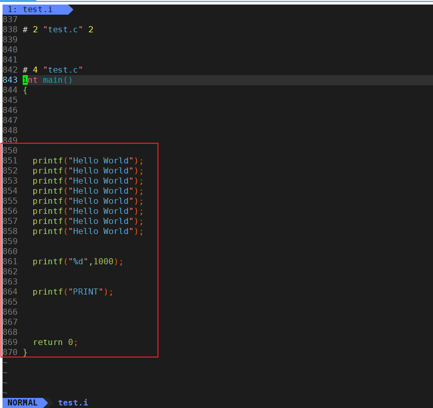This screenshot has width=433, height=408.
Task: Click the NORMAL mode indicator in status line
Action: click(23, 402)
